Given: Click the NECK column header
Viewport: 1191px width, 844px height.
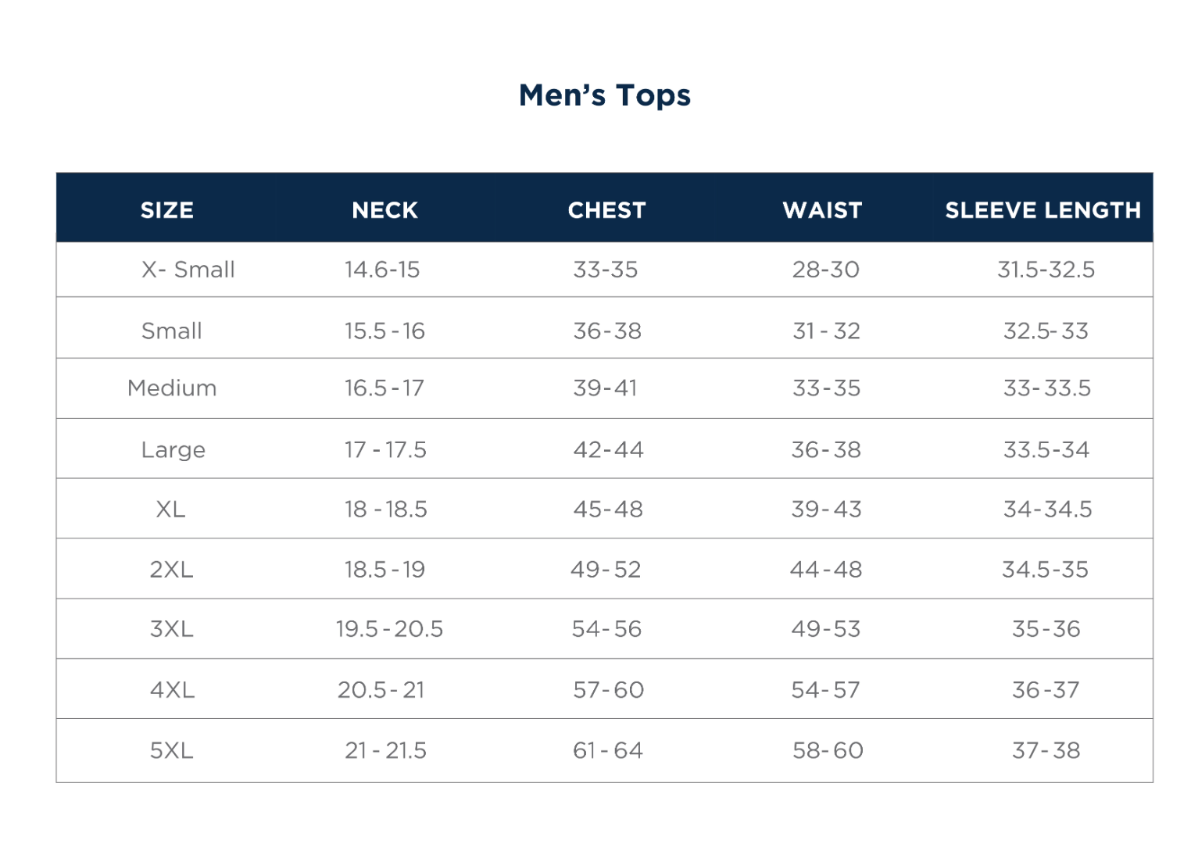Looking at the screenshot, I should pos(384,210).
